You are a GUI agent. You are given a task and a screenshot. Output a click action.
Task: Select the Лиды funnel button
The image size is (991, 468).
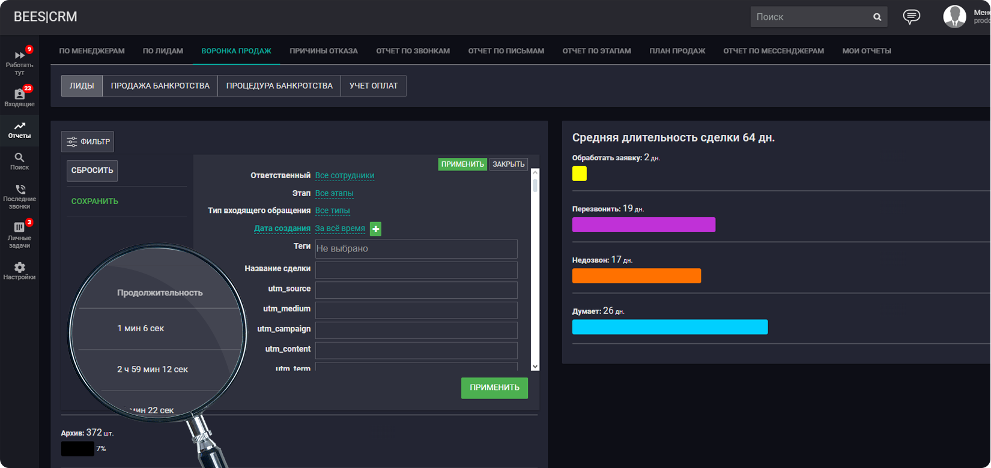pos(82,86)
